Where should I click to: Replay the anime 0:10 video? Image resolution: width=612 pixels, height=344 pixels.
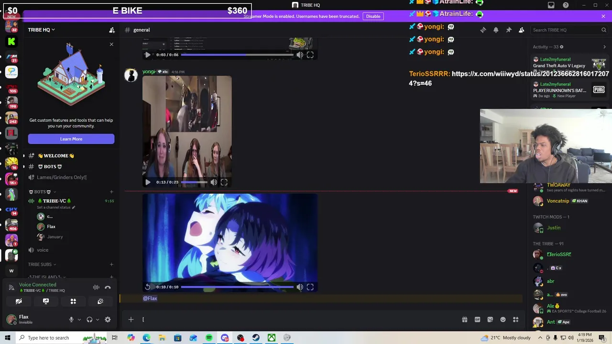[x=148, y=287]
